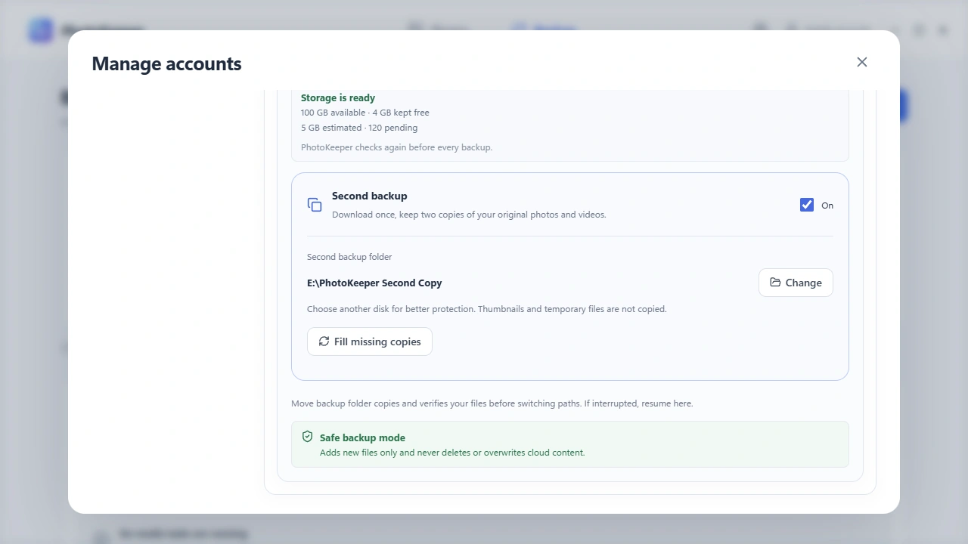
Task: Click the Safe backup mode heading
Action: [x=362, y=437]
